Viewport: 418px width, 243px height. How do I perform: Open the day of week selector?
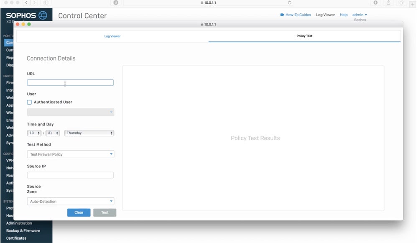tap(89, 133)
